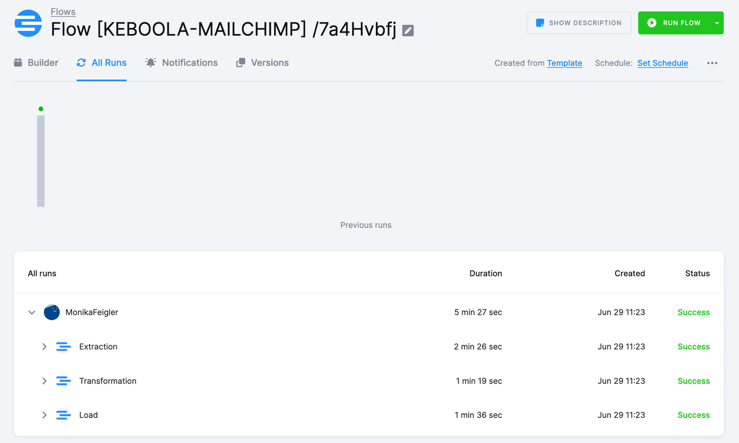
Task: Click the Set Schedule link
Action: 663,63
